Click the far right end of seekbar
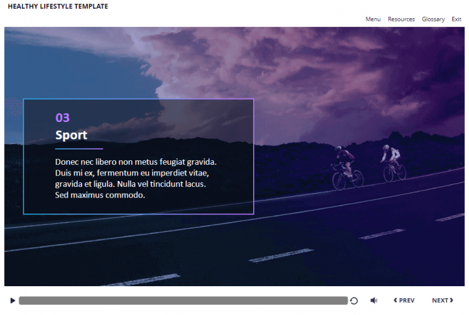 tap(345, 301)
